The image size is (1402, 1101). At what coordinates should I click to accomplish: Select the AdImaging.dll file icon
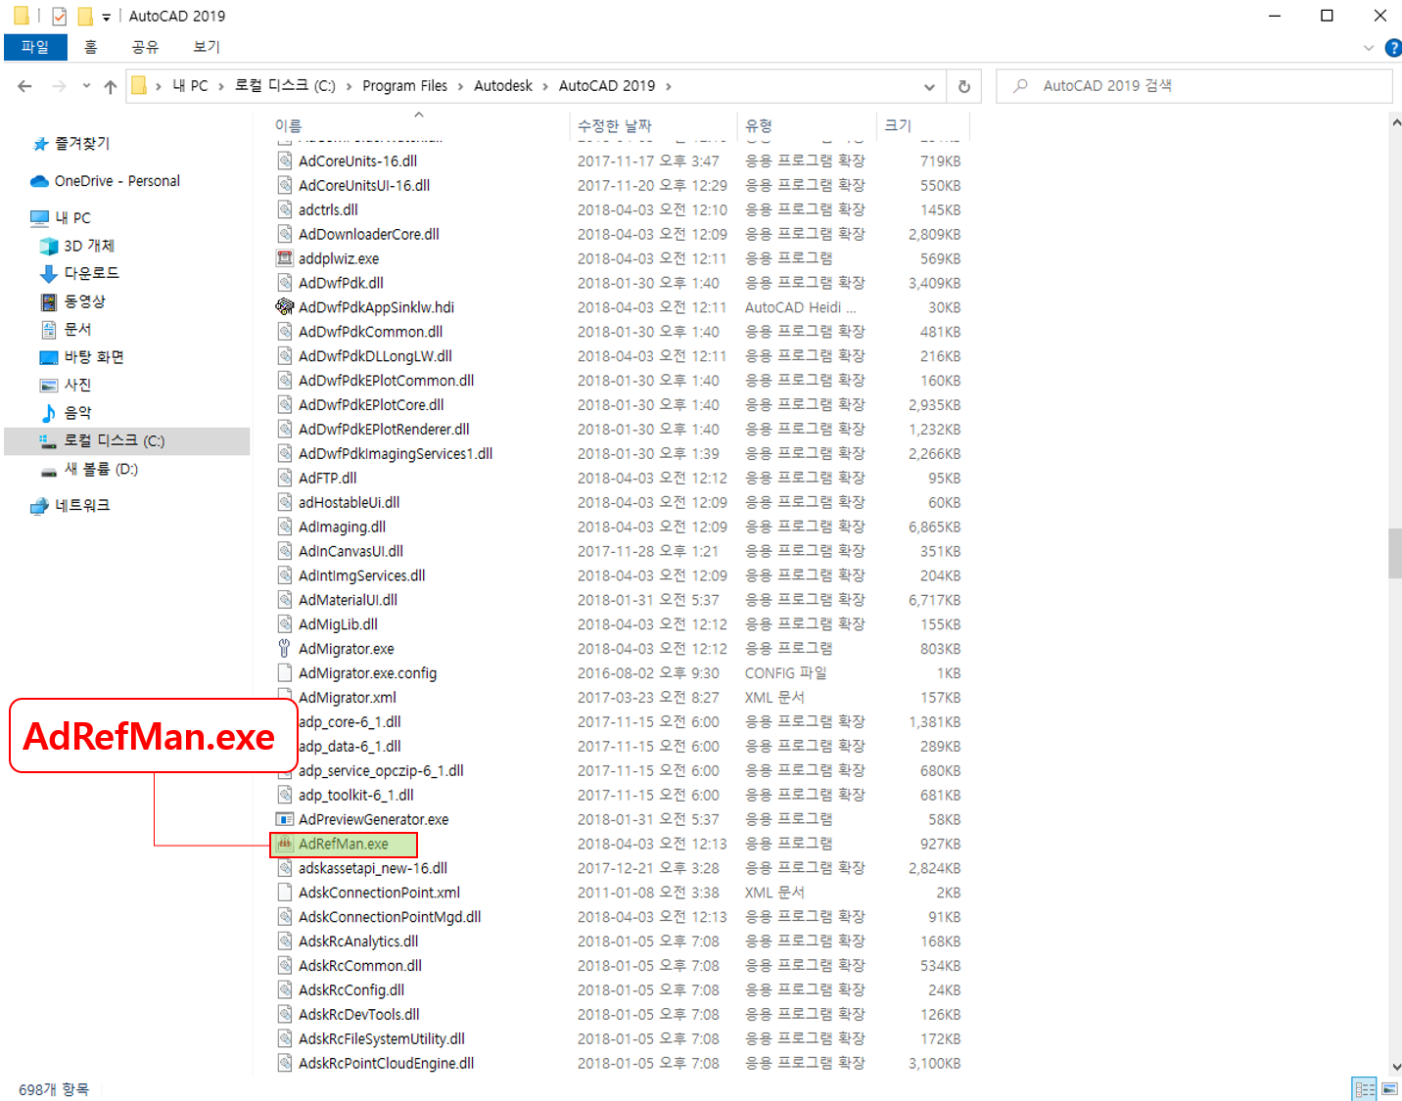(285, 527)
